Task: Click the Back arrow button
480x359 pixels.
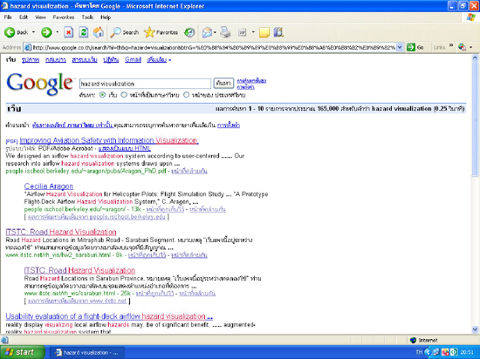Action: [16, 32]
